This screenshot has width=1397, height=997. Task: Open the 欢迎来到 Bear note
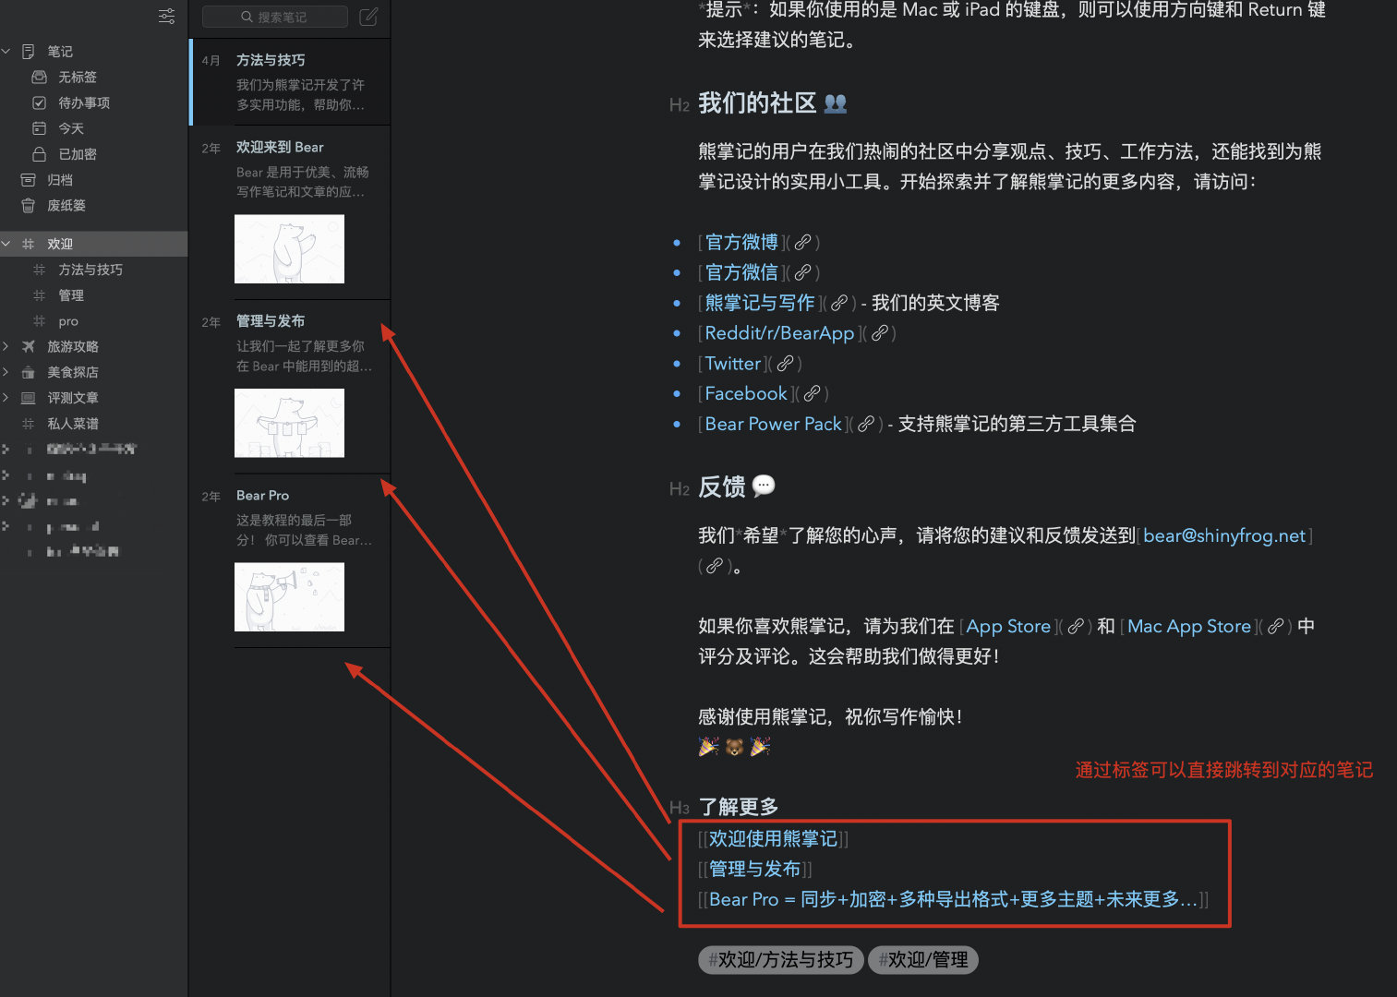[x=290, y=212]
